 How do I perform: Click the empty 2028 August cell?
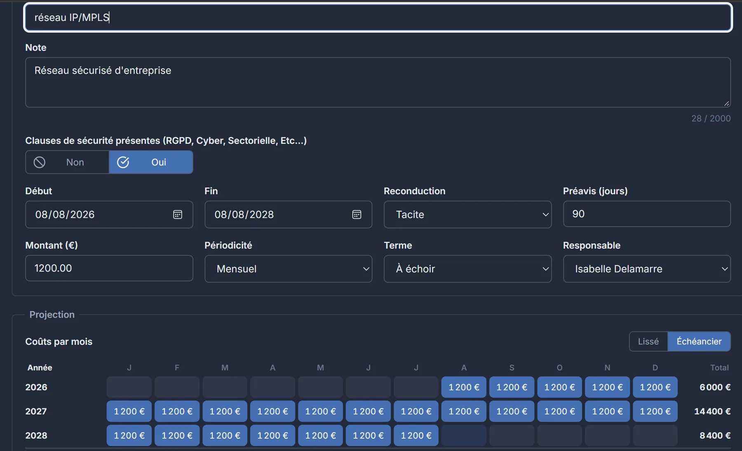click(464, 435)
